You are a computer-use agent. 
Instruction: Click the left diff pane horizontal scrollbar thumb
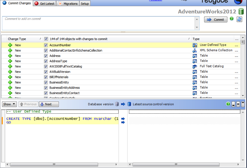(x=54, y=164)
